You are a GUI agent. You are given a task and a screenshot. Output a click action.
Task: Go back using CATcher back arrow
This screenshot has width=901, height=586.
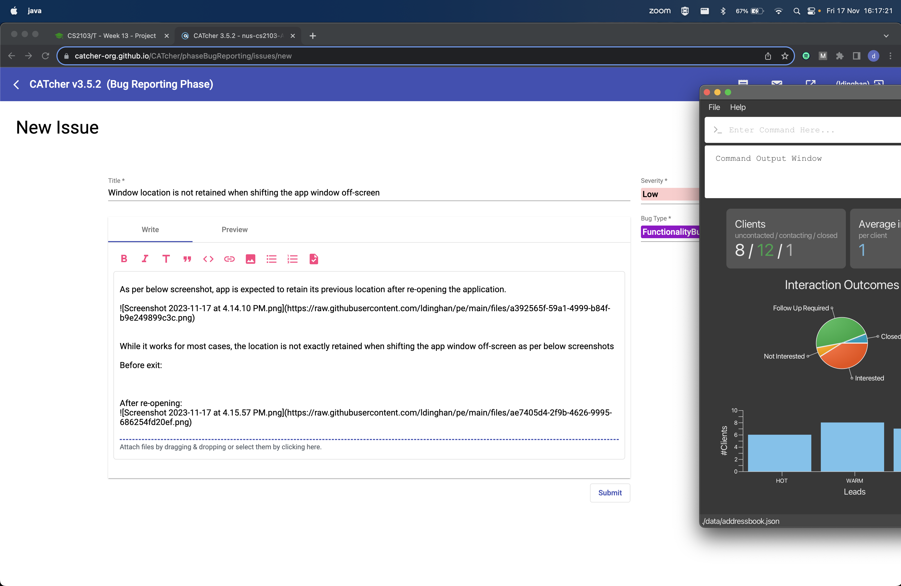(16, 84)
